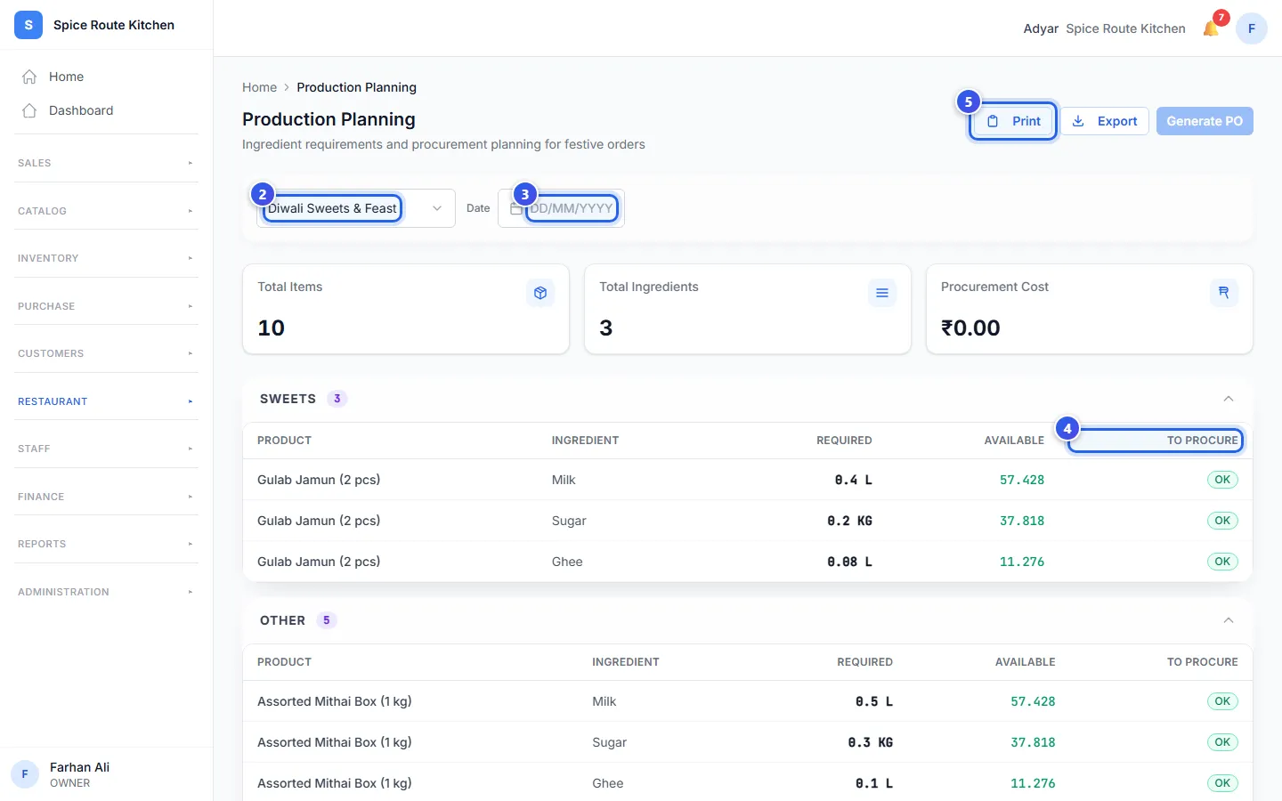Expand the Reports sidebar section
The image size is (1282, 801).
point(106,544)
